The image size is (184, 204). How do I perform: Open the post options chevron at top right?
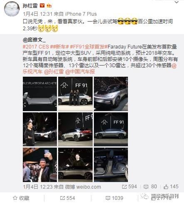coord(177,2)
